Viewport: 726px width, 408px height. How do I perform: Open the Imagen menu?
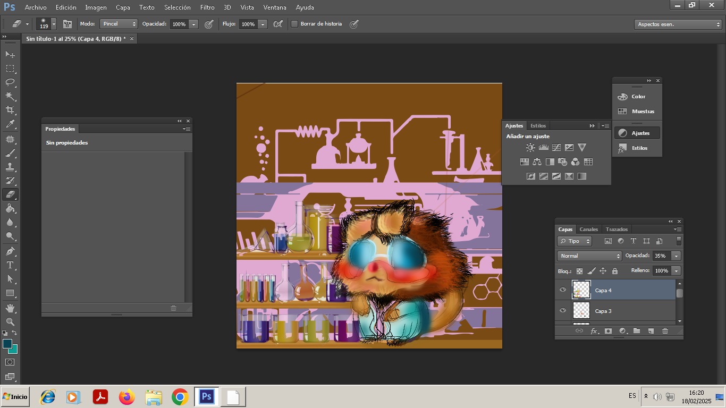96,7
